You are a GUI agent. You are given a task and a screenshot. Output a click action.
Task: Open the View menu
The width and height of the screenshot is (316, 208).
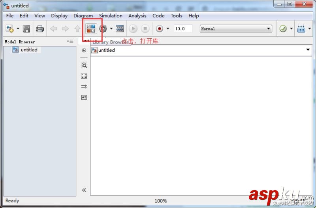(39, 16)
